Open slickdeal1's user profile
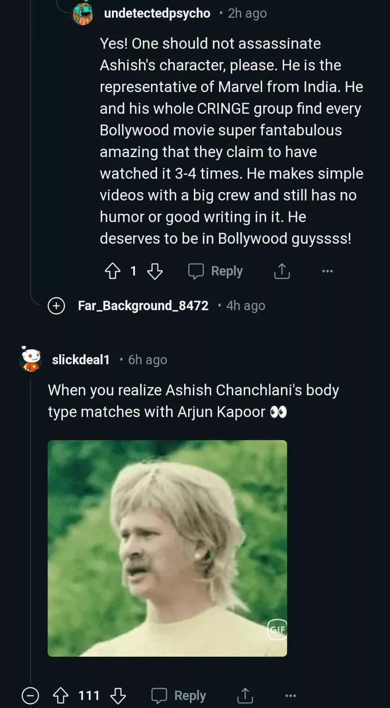 coord(81,360)
